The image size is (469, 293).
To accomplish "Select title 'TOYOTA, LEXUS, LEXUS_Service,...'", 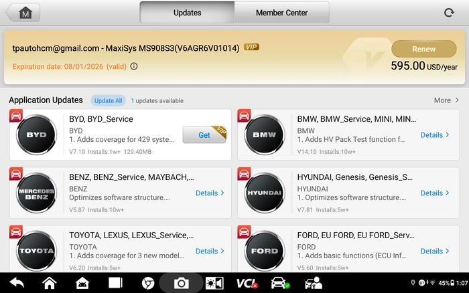I will pyautogui.click(x=131, y=235).
